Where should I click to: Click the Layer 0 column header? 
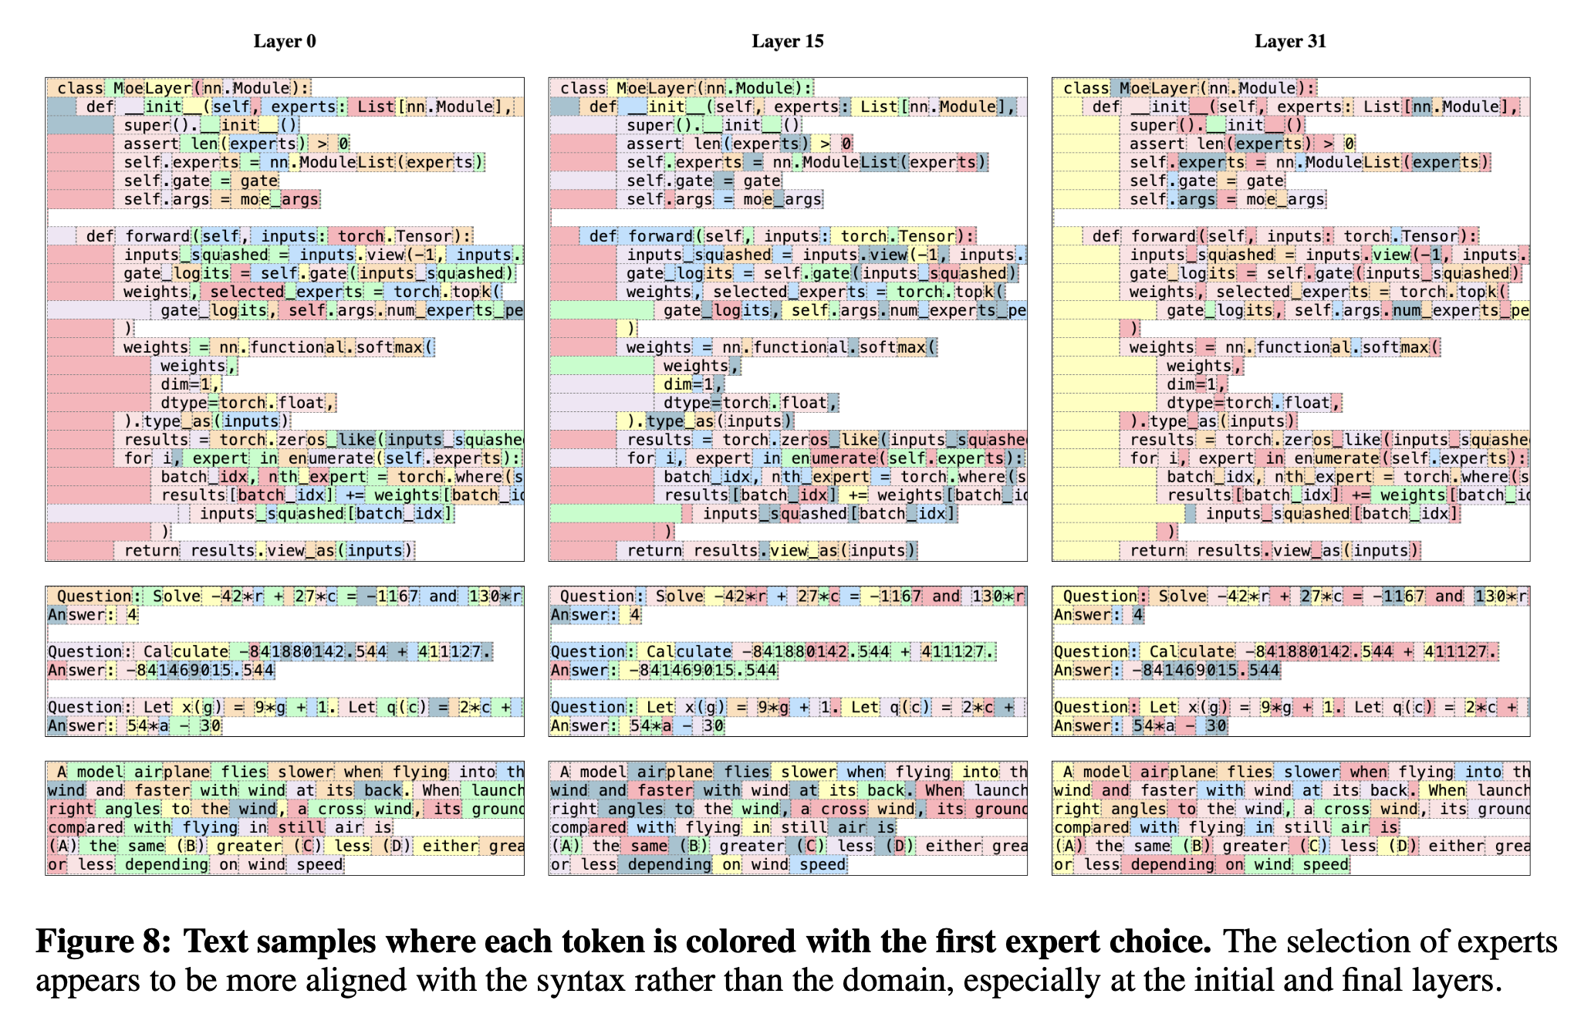(x=265, y=25)
